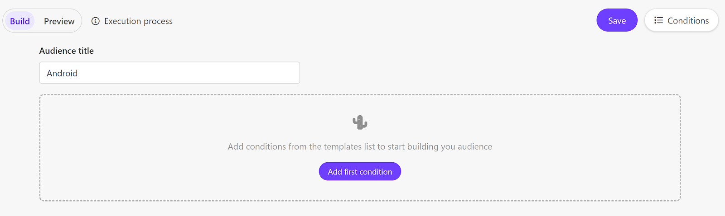Click the list icon in Conditions button

659,20
